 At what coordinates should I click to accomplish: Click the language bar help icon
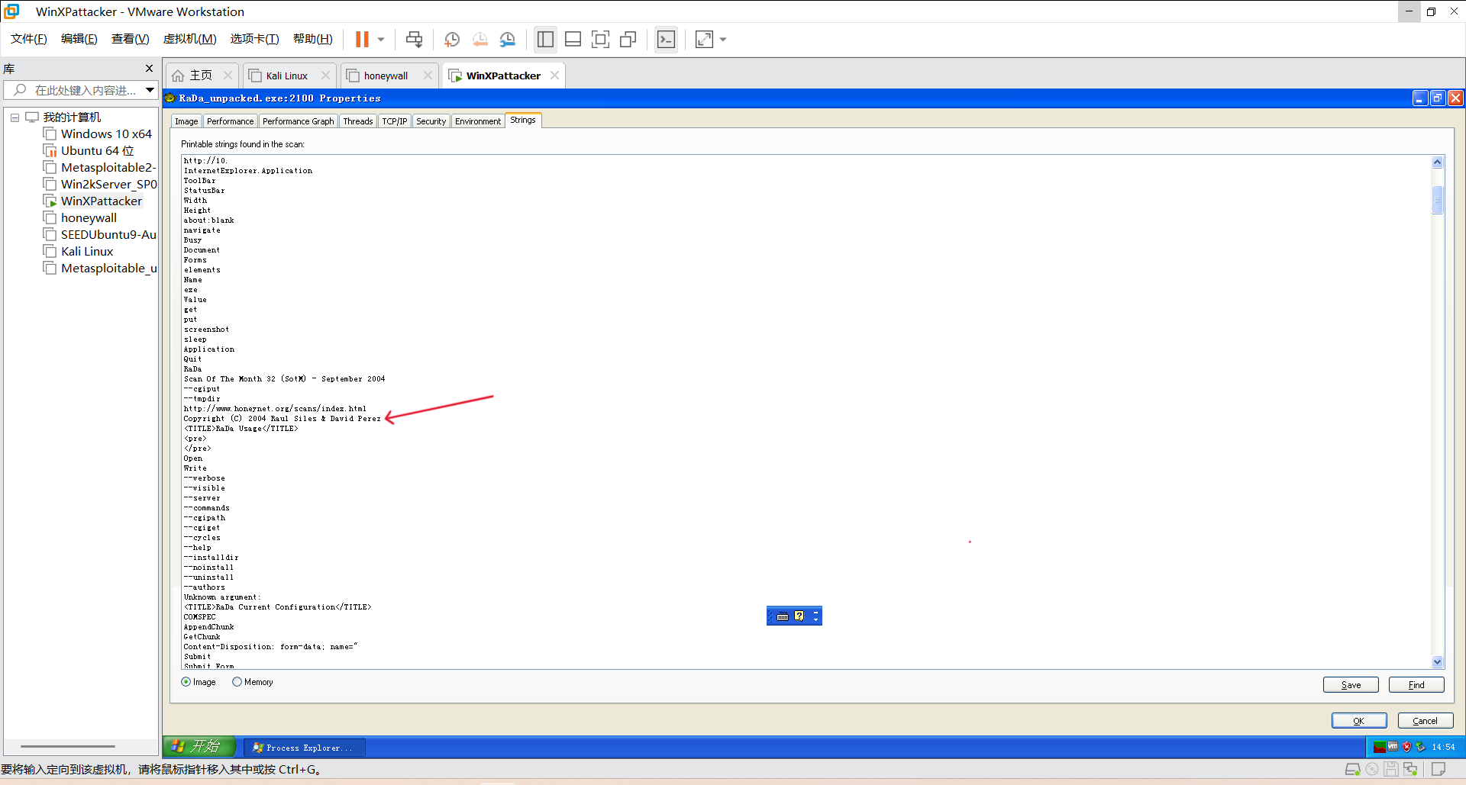pyautogui.click(x=799, y=616)
